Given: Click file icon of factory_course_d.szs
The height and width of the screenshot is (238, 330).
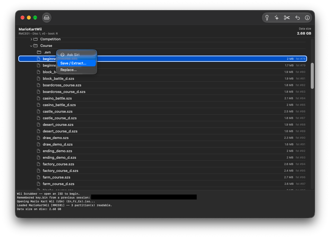Looking at the screenshot, I should (x=39, y=171).
